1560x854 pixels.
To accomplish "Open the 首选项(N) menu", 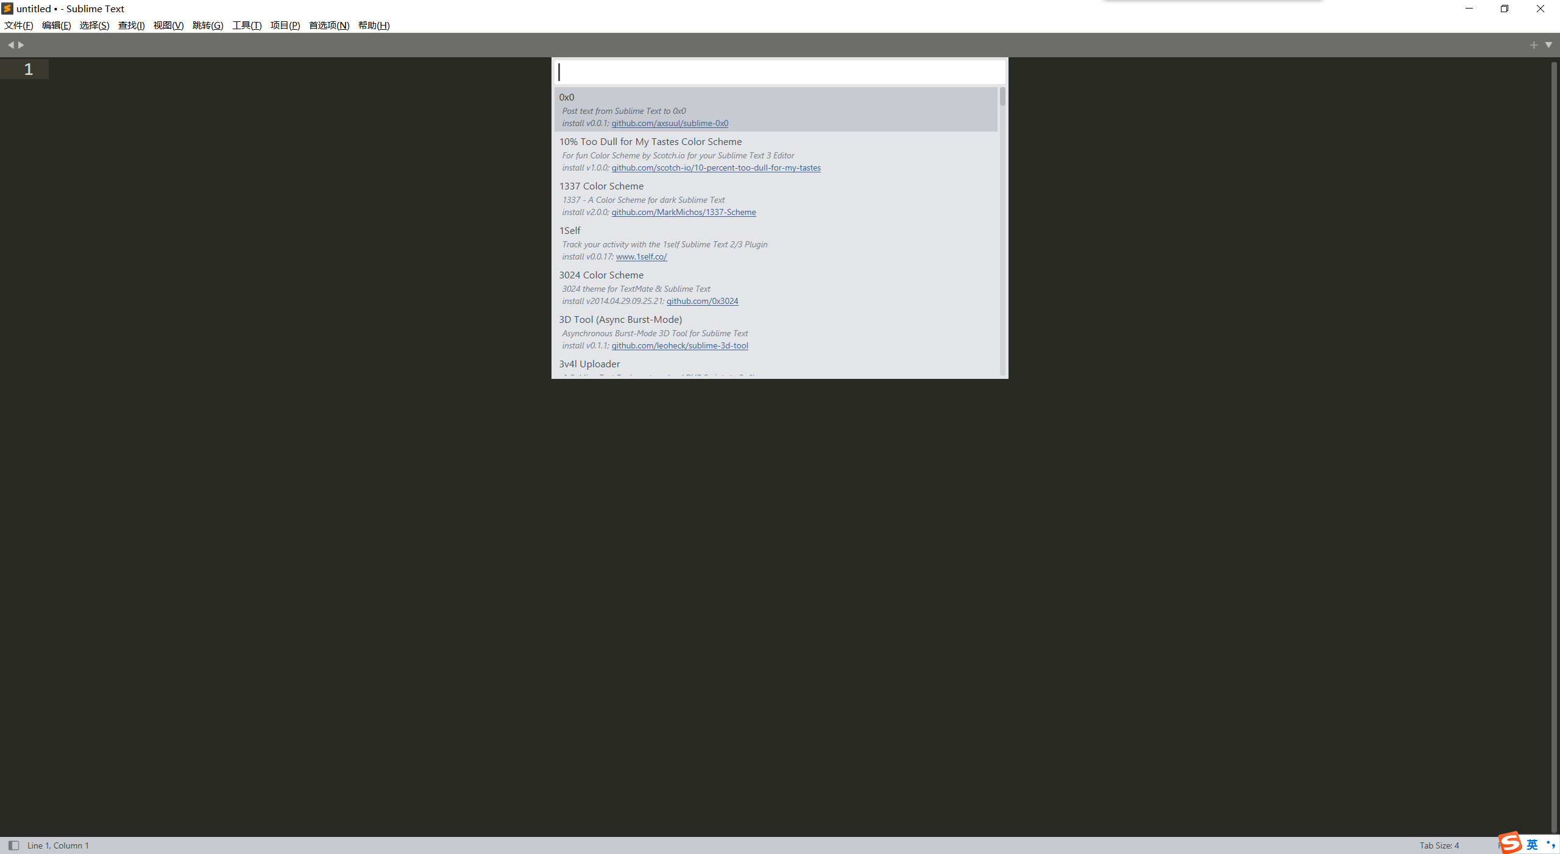I will [328, 25].
